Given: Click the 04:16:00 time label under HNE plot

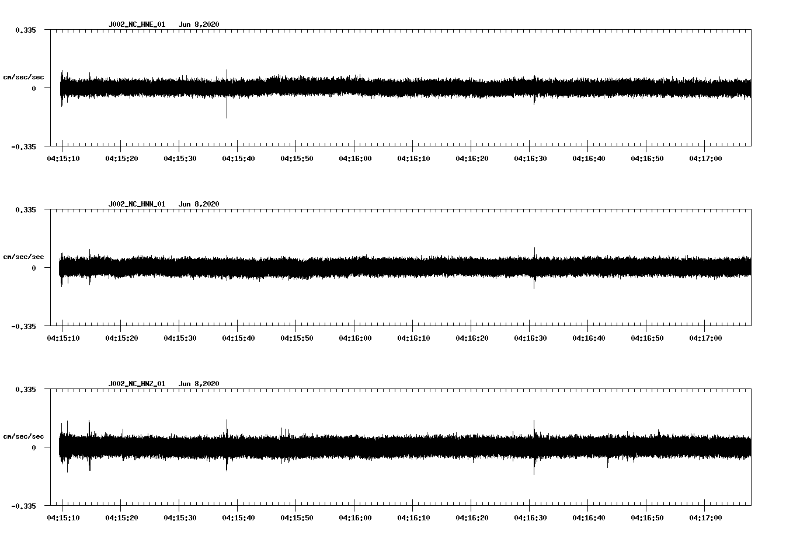Looking at the screenshot, I should point(355,159).
